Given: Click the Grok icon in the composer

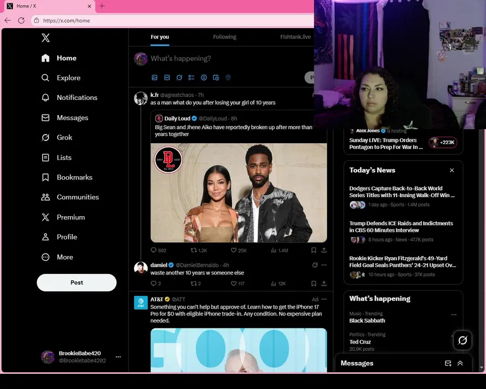Looking at the screenshot, I should point(179,78).
